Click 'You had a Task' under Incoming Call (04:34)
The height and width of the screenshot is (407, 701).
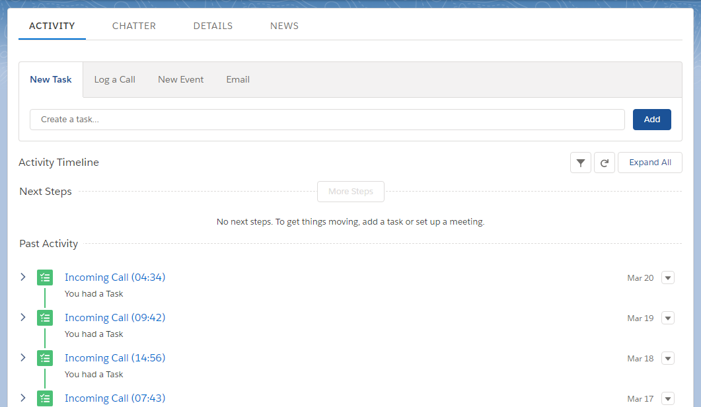tap(94, 294)
